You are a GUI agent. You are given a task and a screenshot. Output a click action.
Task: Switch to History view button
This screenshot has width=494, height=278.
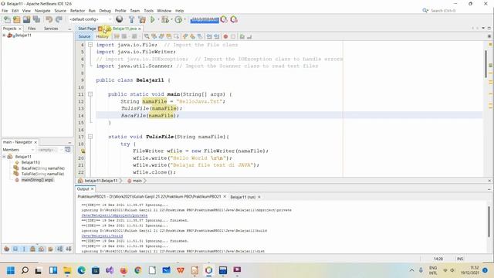tap(102, 36)
